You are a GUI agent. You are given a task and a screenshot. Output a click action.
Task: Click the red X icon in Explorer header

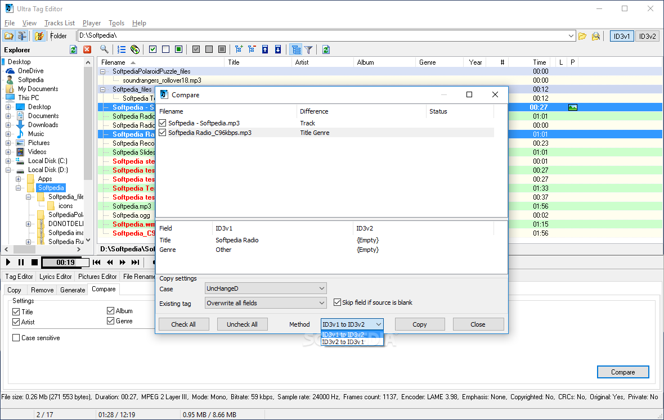tap(87, 49)
